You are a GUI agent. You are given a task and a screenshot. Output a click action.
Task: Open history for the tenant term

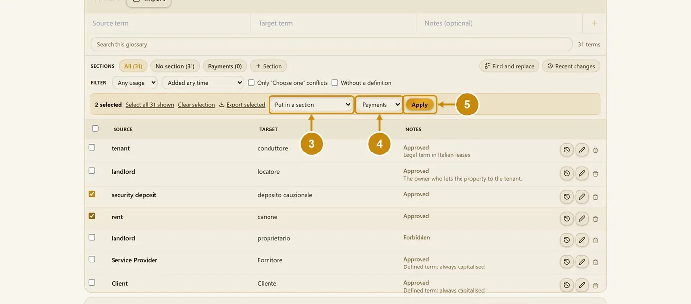(567, 150)
